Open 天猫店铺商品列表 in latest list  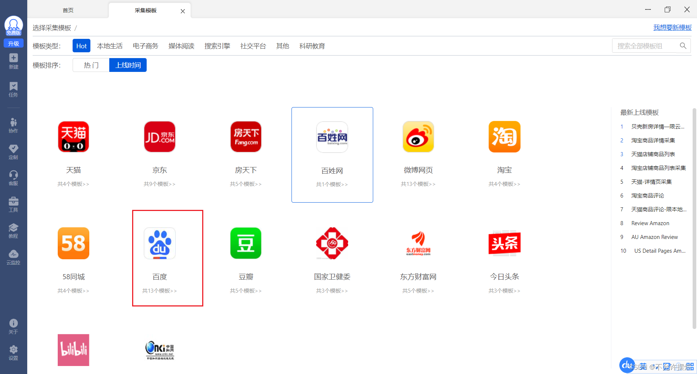(x=653, y=154)
